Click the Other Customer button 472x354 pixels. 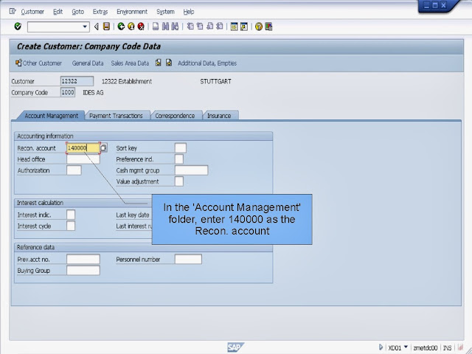pyautogui.click(x=39, y=63)
